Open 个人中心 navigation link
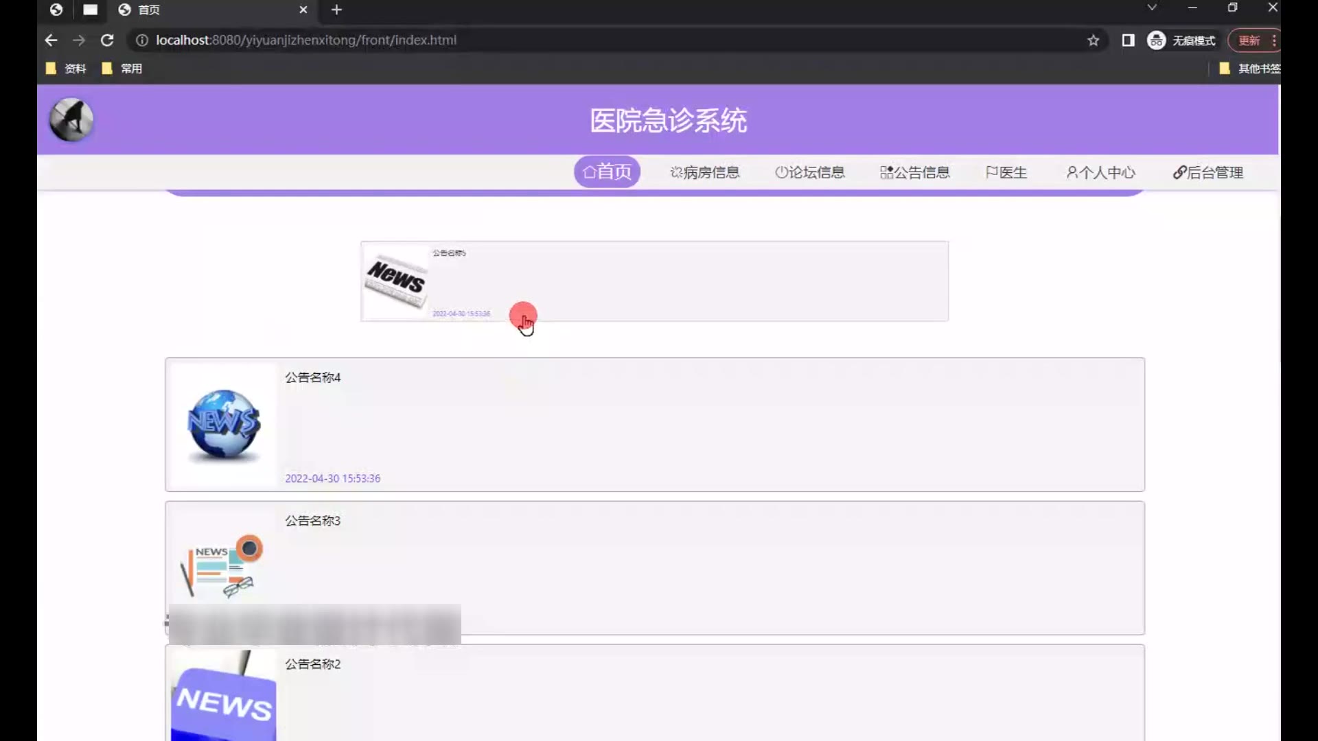1318x741 pixels. pos(1100,172)
